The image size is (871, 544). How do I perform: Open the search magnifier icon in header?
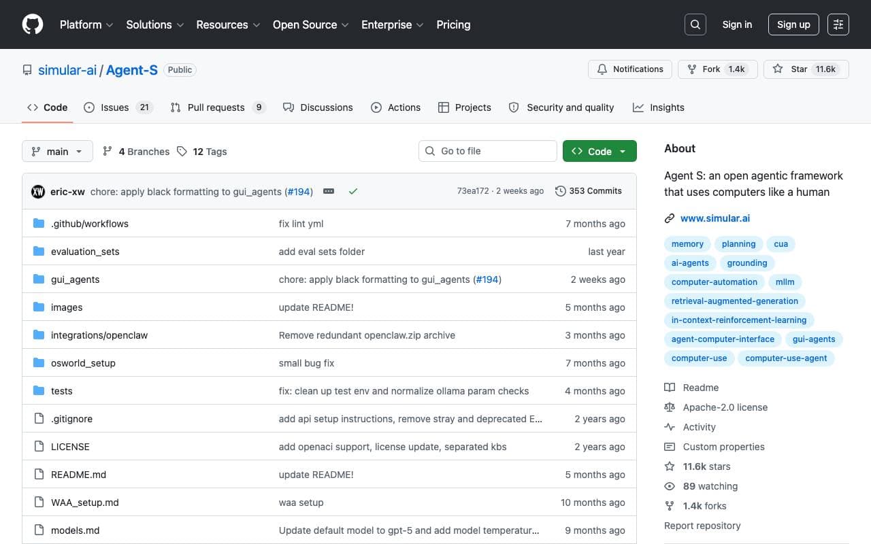click(x=695, y=24)
